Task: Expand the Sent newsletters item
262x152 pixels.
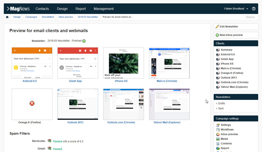Action: pos(221,108)
